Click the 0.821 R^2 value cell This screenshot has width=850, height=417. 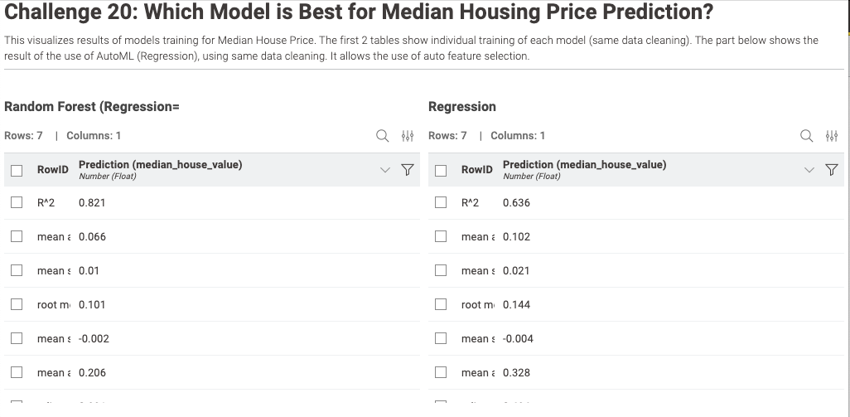(x=92, y=203)
